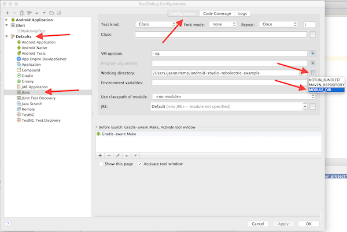Image resolution: width=347 pixels, height=232 pixels.
Task: Remove before launch task minus button
Action: 109,156
